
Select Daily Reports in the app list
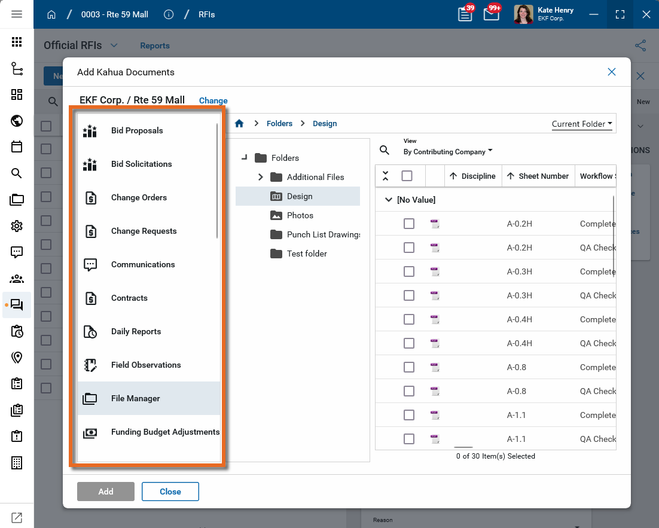(136, 331)
